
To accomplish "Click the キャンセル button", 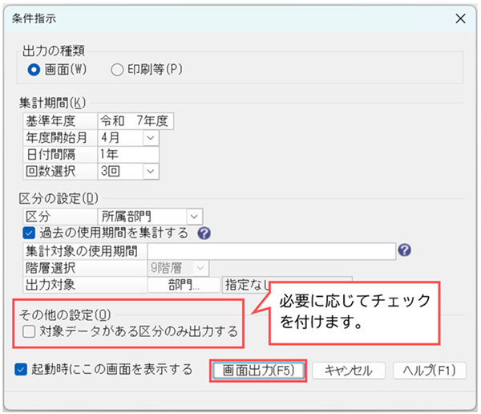I will pos(349,371).
